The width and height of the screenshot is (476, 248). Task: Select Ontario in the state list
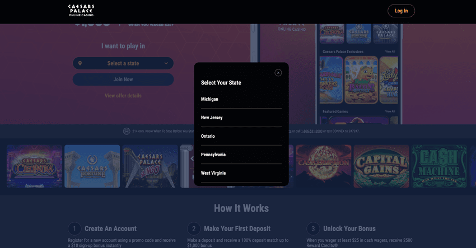pos(241,136)
